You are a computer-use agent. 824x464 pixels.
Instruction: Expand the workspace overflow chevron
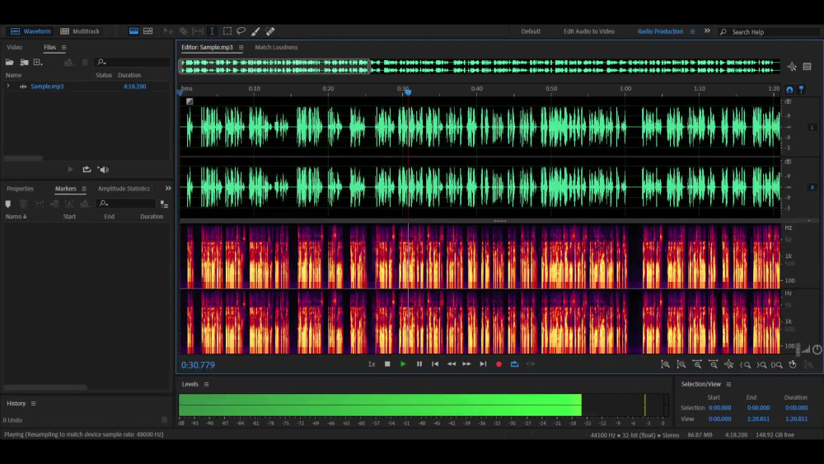(707, 31)
